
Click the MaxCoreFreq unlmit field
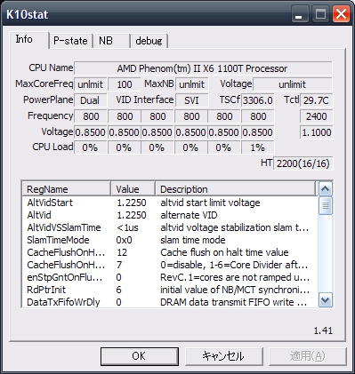tap(90, 84)
